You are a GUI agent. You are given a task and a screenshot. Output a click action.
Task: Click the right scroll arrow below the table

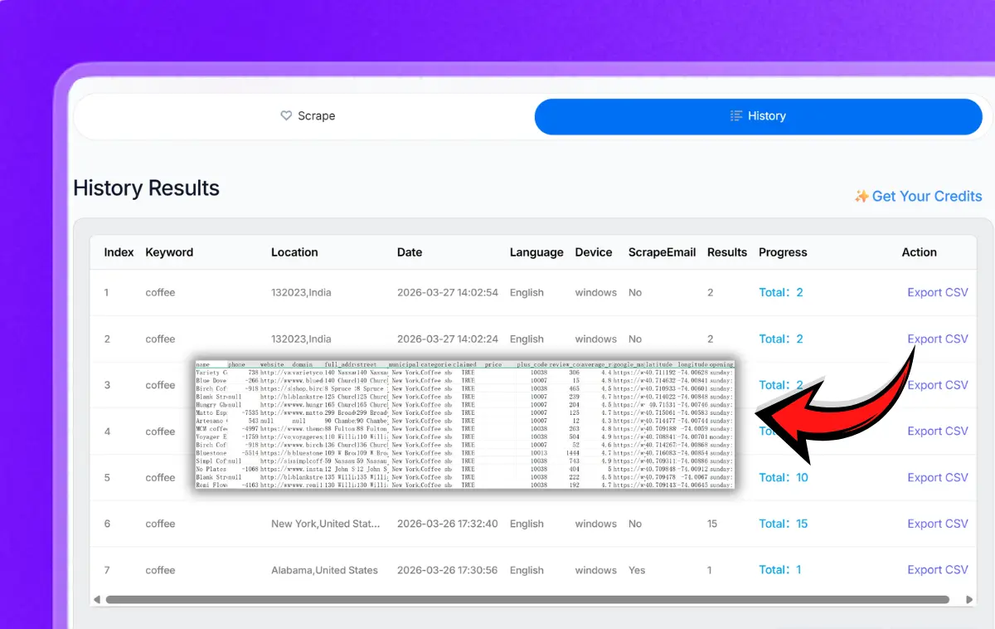[969, 598]
